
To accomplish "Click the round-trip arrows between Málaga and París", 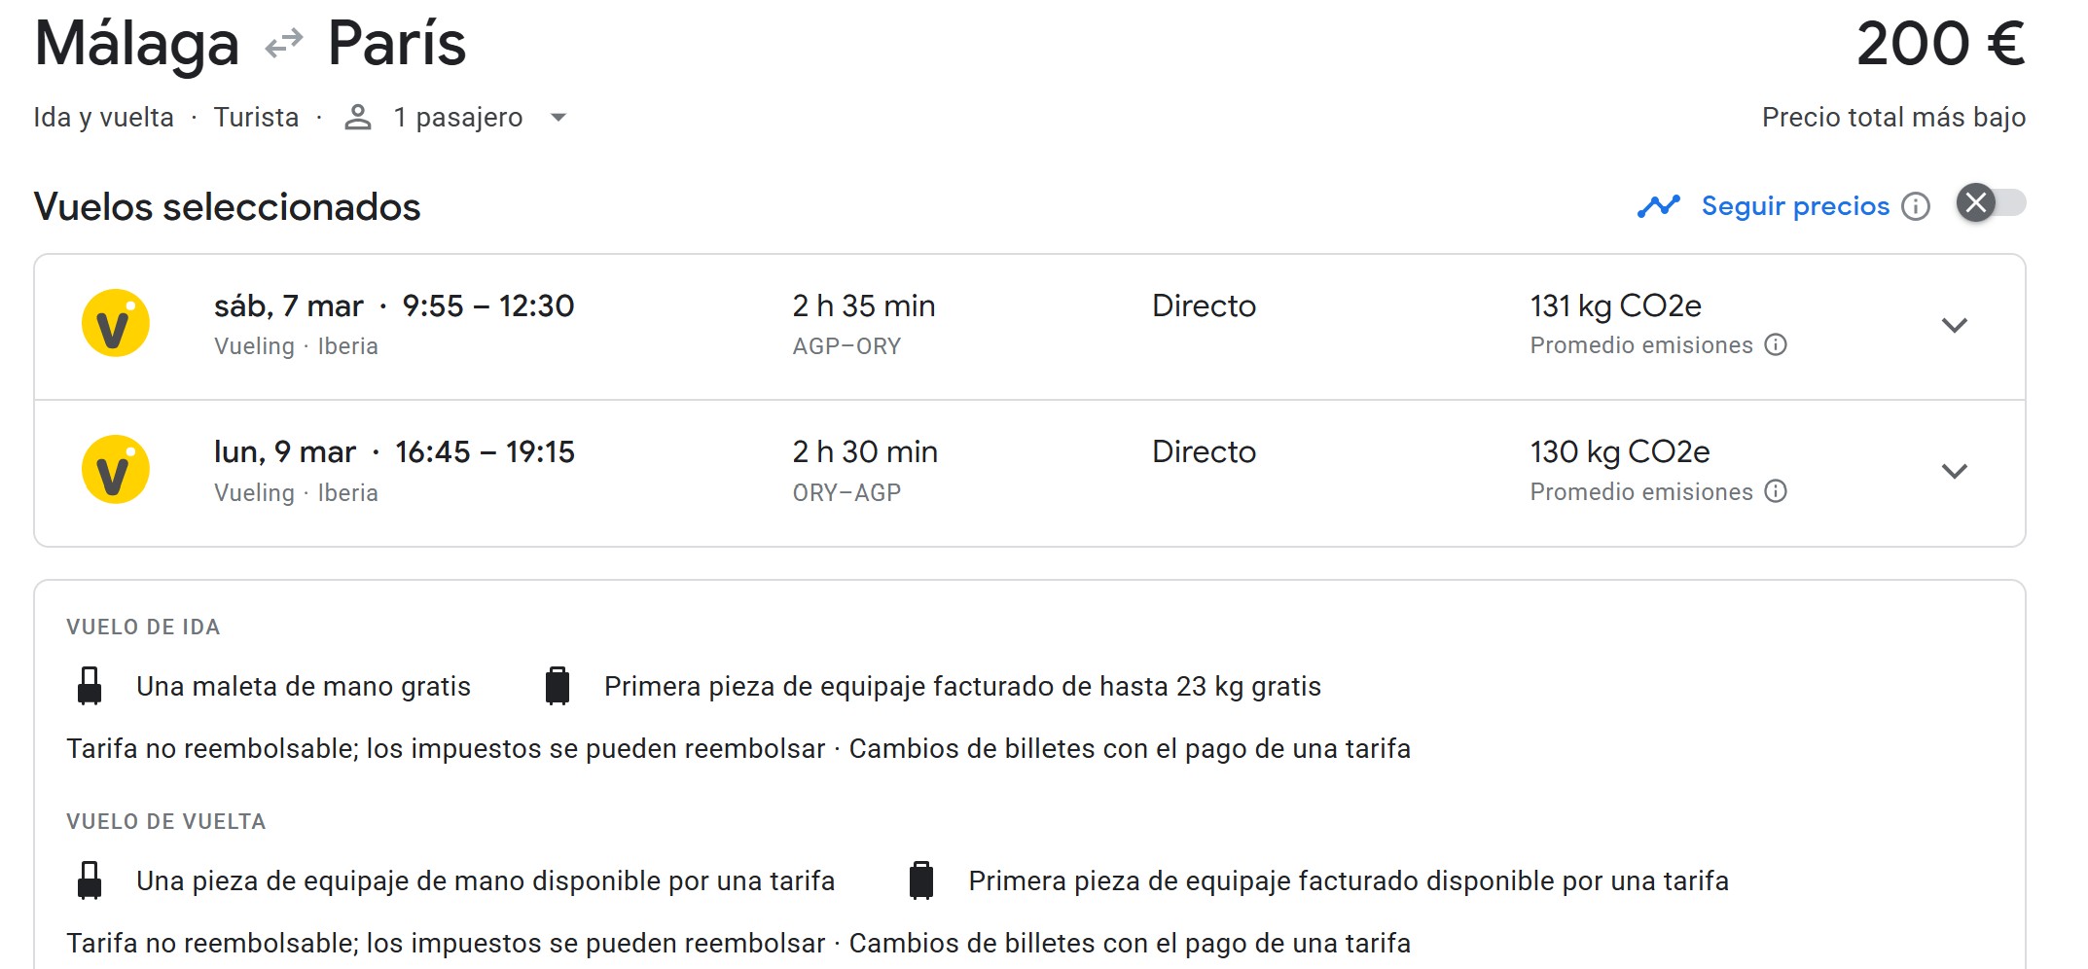I will coord(284,44).
